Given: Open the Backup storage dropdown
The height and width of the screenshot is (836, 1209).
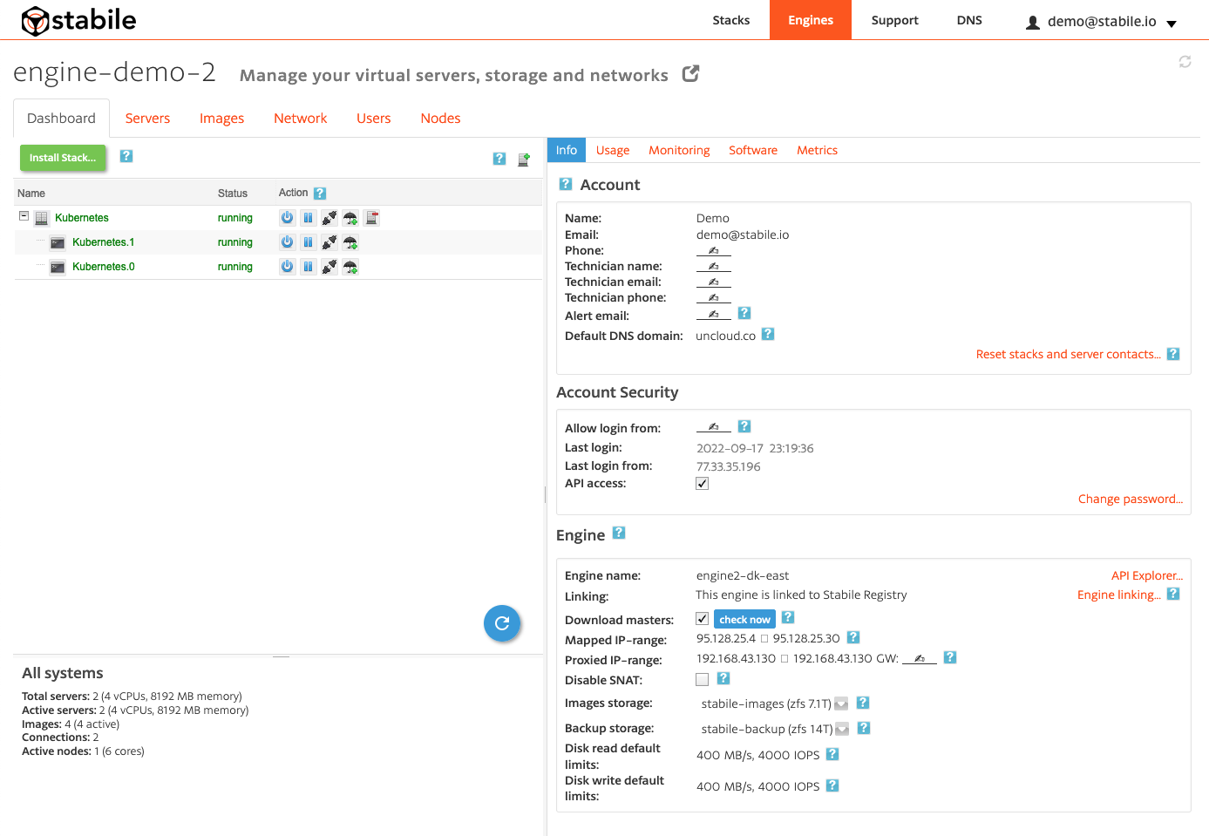Looking at the screenshot, I should 842,729.
